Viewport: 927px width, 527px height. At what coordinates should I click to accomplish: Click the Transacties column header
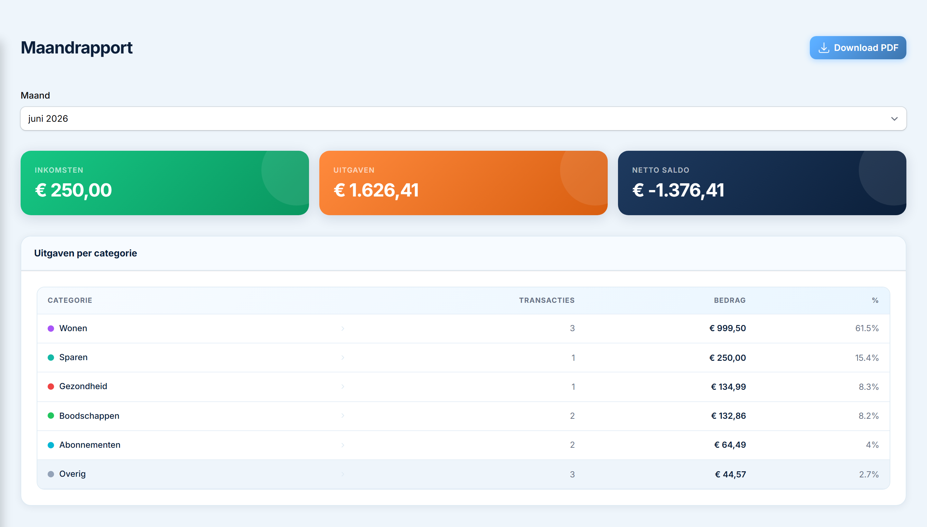point(547,301)
